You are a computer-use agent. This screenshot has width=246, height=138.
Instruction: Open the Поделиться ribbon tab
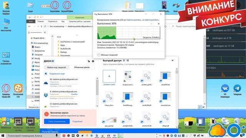[x=53, y=21]
